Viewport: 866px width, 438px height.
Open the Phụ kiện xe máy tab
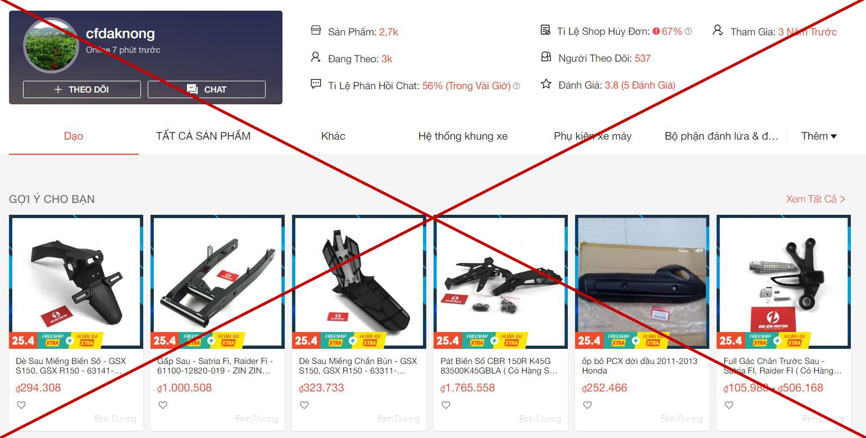[x=592, y=136]
